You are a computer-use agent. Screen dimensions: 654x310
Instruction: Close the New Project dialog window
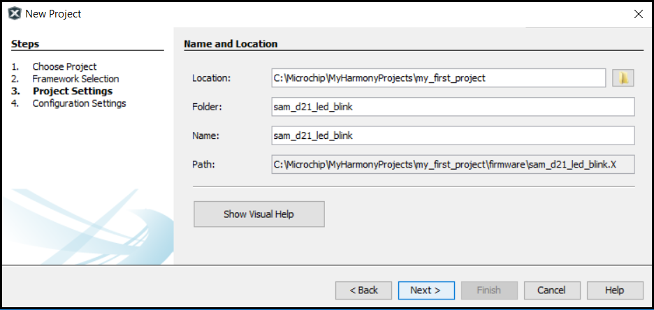tap(637, 13)
